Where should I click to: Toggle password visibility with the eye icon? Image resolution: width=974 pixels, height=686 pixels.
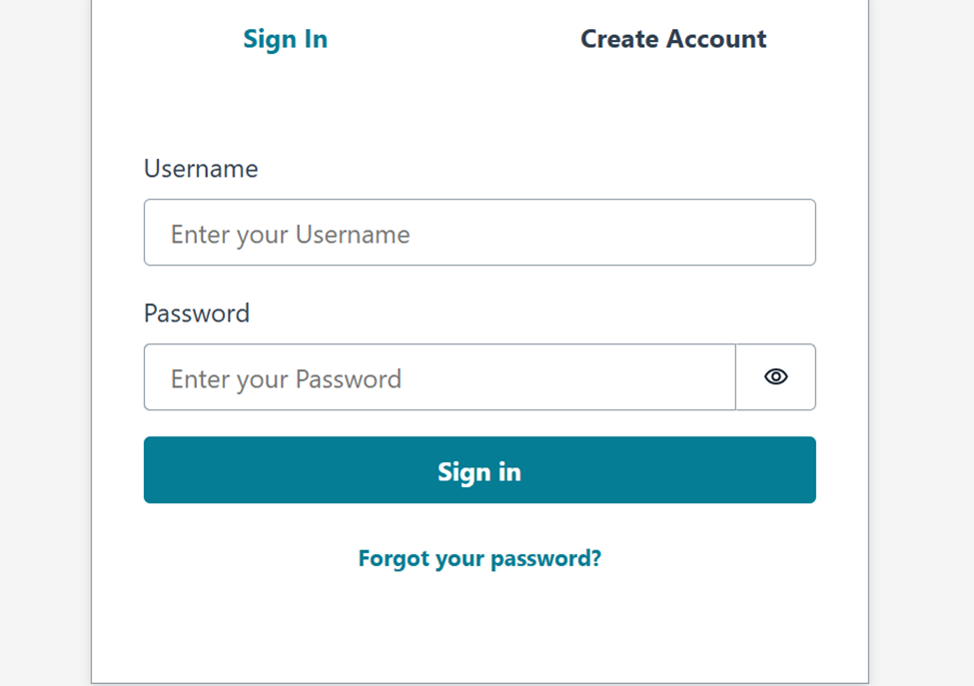(776, 376)
